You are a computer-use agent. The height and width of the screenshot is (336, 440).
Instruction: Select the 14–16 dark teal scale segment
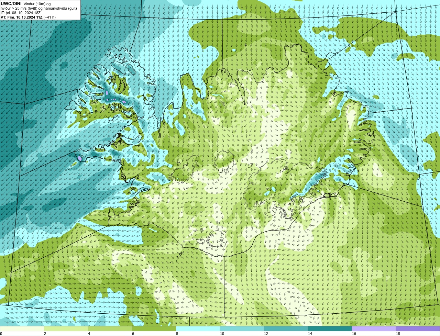(330, 328)
